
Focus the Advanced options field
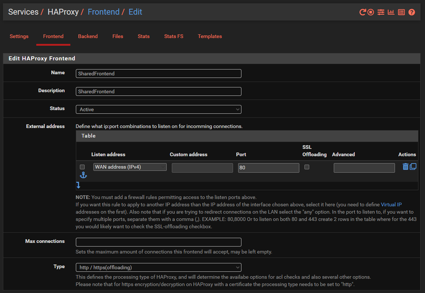tap(364, 168)
